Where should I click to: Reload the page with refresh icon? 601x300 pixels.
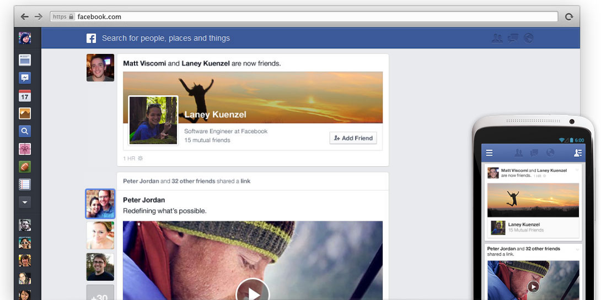coord(569,17)
